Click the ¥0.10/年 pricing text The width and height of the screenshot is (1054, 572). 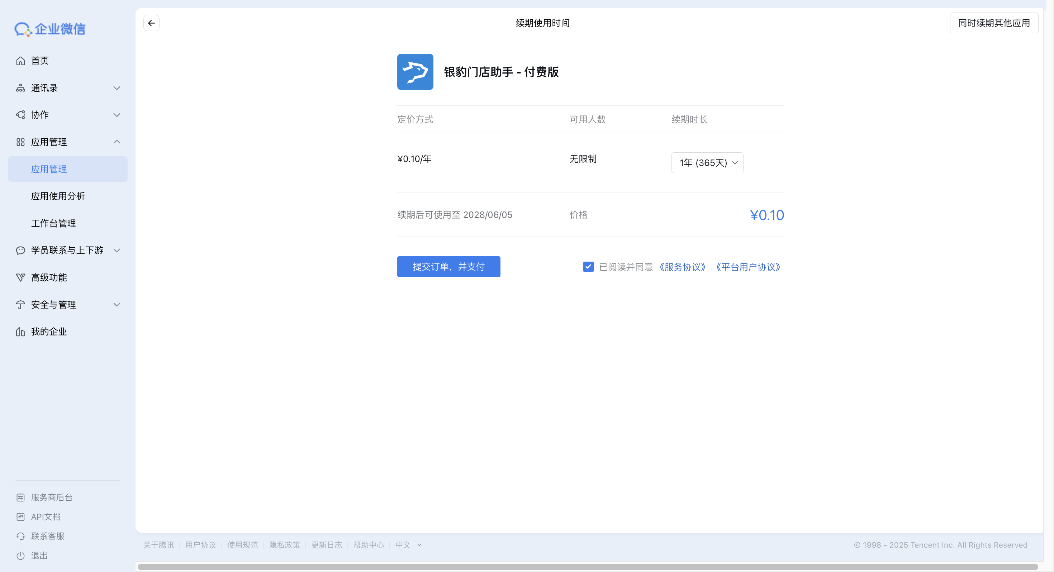(414, 159)
